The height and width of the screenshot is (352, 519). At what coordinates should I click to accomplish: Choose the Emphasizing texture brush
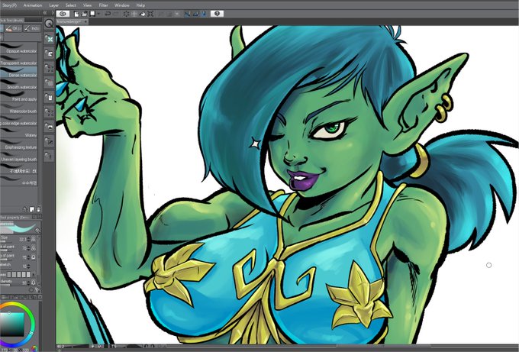[x=18, y=145]
